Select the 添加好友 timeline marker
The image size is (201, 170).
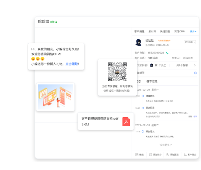[143, 132]
